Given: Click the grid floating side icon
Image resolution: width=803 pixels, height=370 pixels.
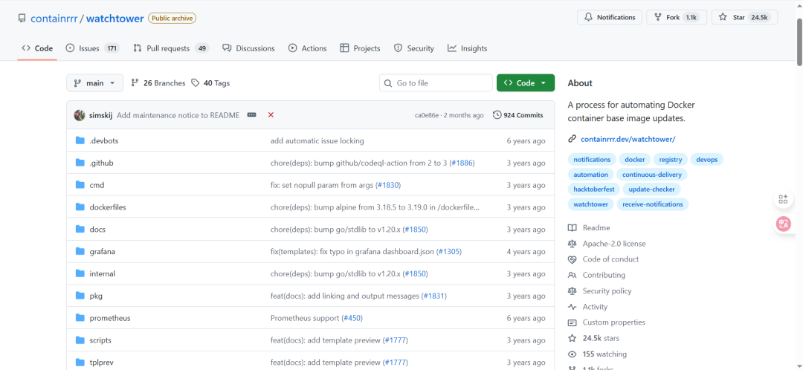Looking at the screenshot, I should 783,200.
